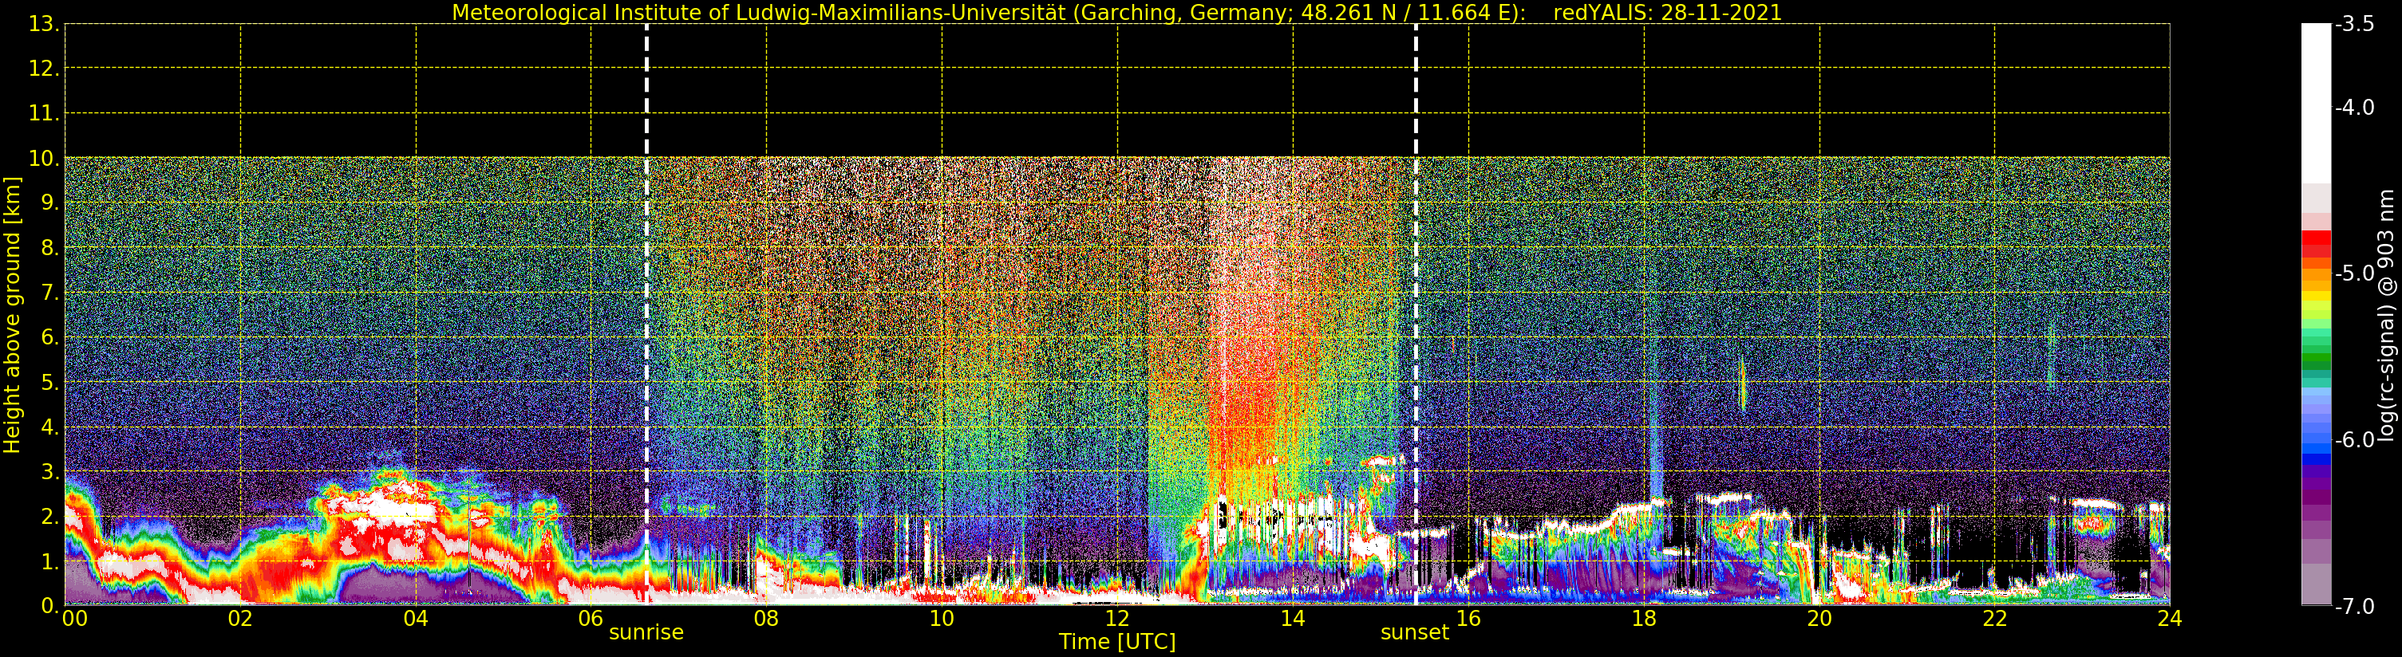Click the time-axis tick label "06"
The image size is (2402, 657).
(591, 619)
